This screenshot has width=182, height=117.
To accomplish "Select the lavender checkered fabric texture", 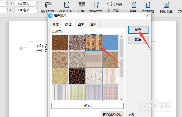I will tap(94, 93).
